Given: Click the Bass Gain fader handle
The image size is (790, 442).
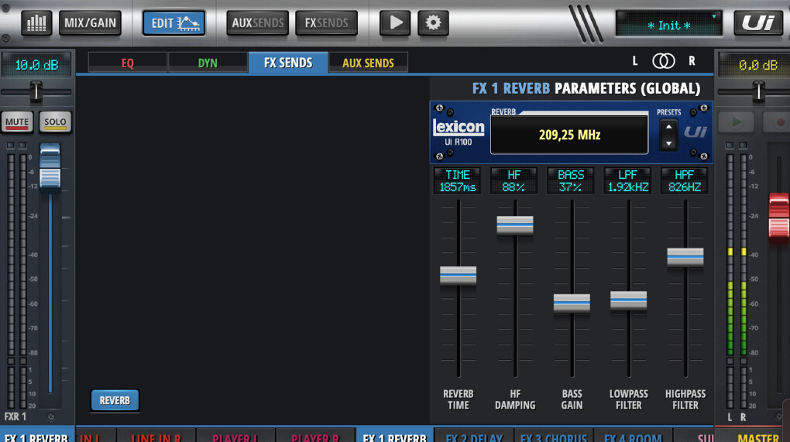Looking at the screenshot, I should pyautogui.click(x=572, y=303).
